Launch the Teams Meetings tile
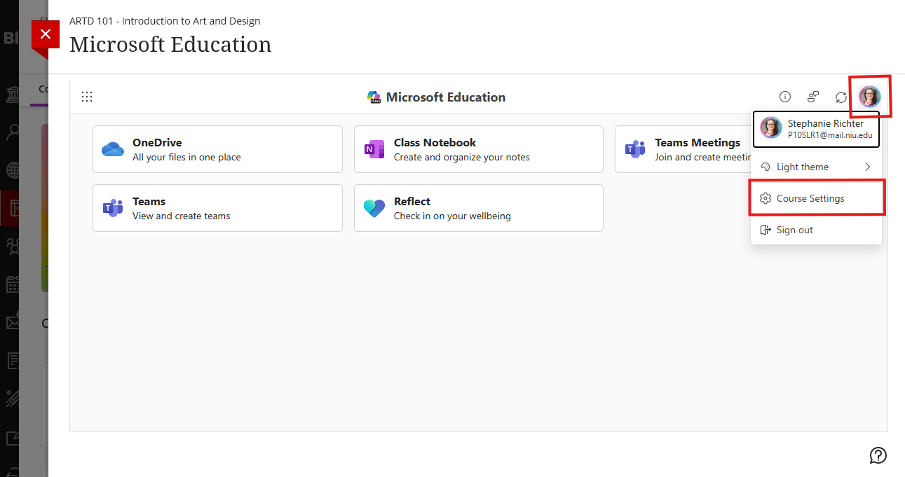Image resolution: width=905 pixels, height=477 pixels. coord(681,149)
